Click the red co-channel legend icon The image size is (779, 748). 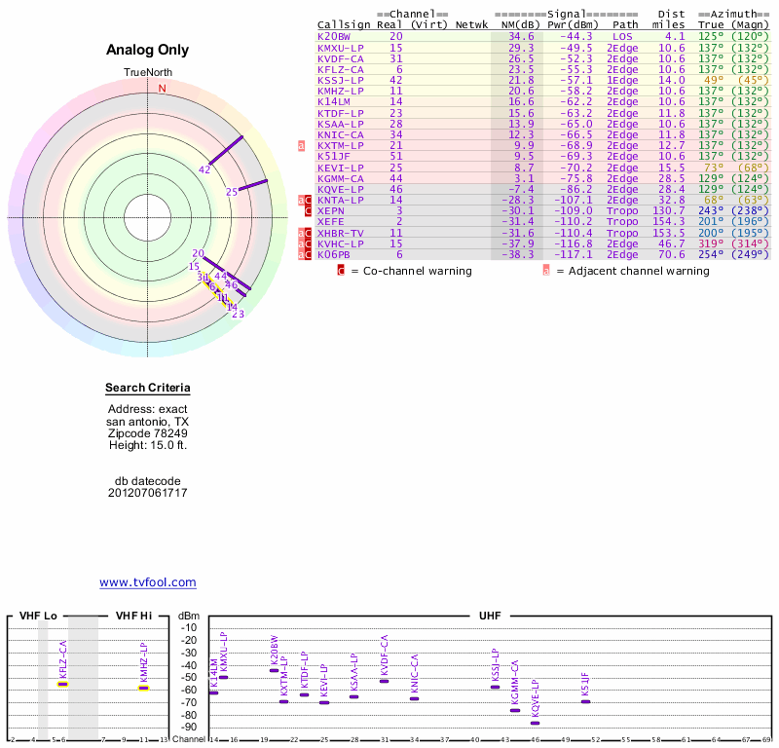[x=341, y=271]
